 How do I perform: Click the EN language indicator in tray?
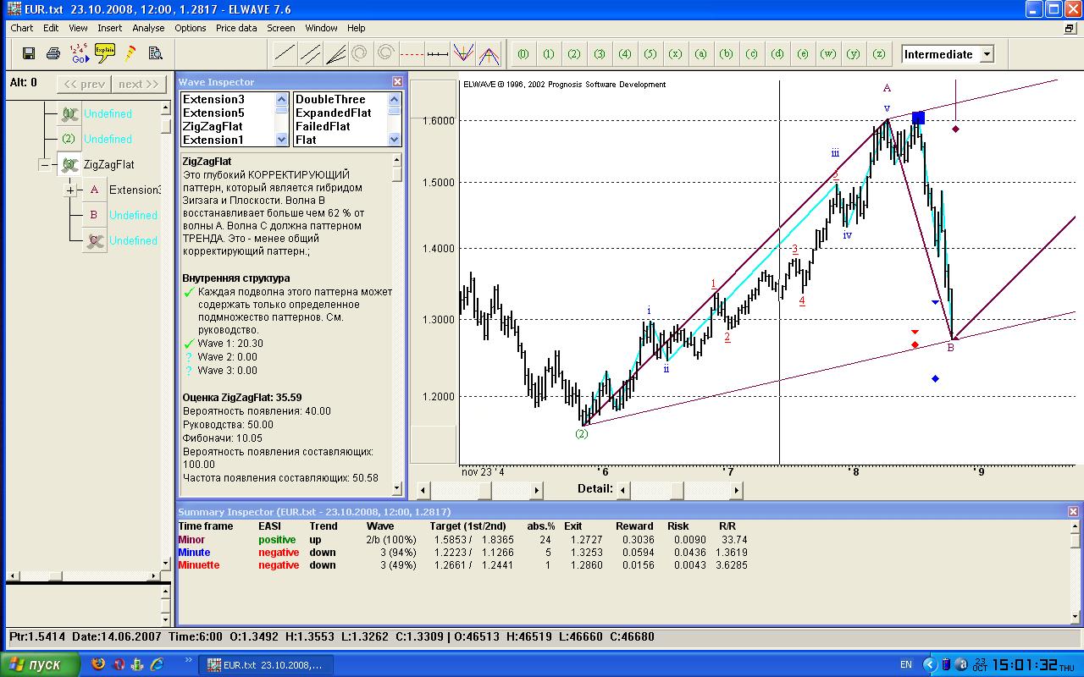pos(906,665)
